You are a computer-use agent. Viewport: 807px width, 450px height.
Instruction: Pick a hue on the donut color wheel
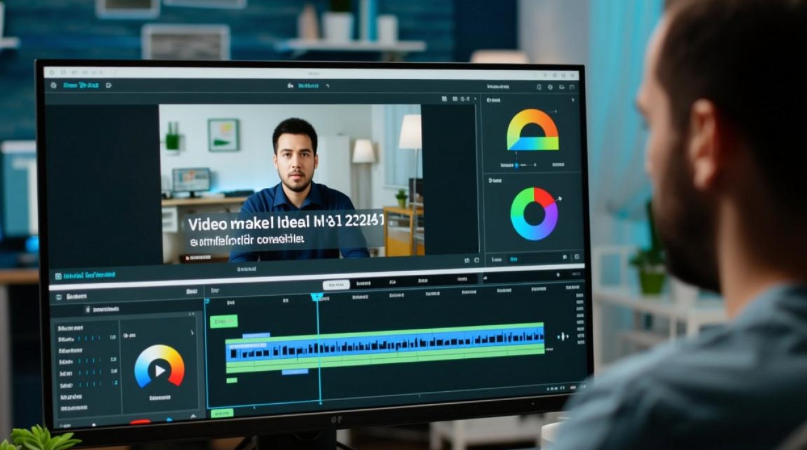tap(534, 214)
